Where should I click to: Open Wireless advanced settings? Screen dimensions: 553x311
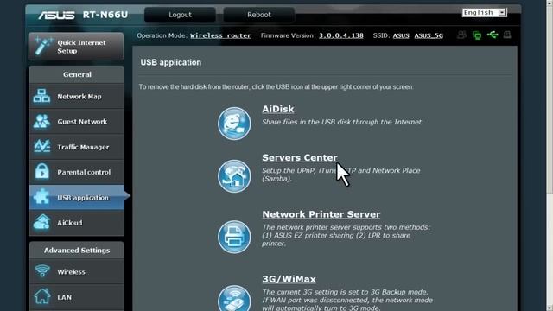pos(77,271)
